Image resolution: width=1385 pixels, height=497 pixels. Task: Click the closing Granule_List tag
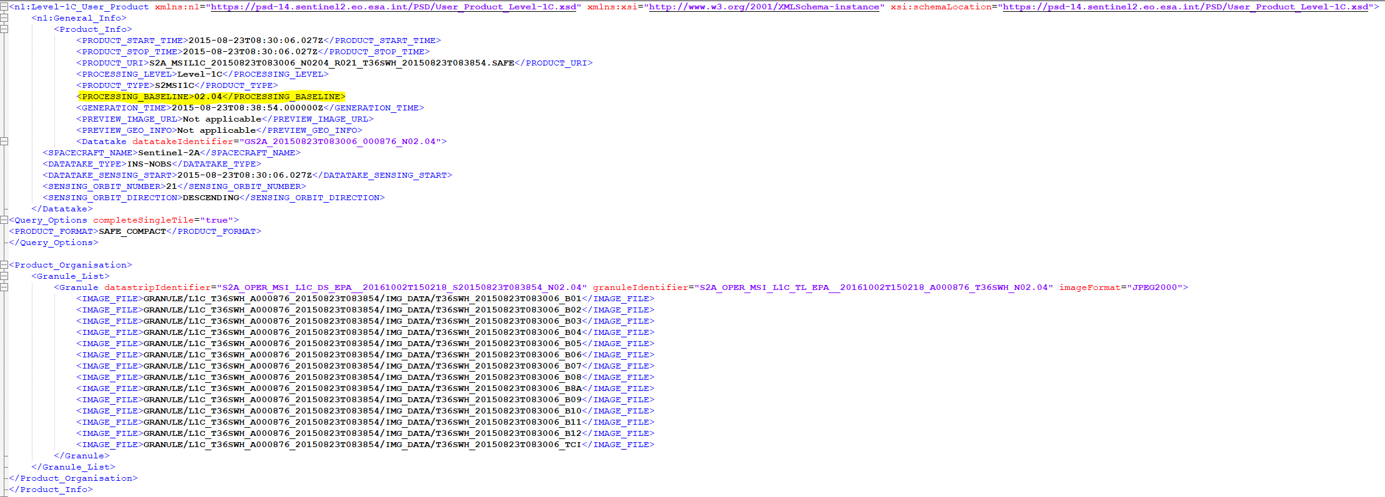73,467
